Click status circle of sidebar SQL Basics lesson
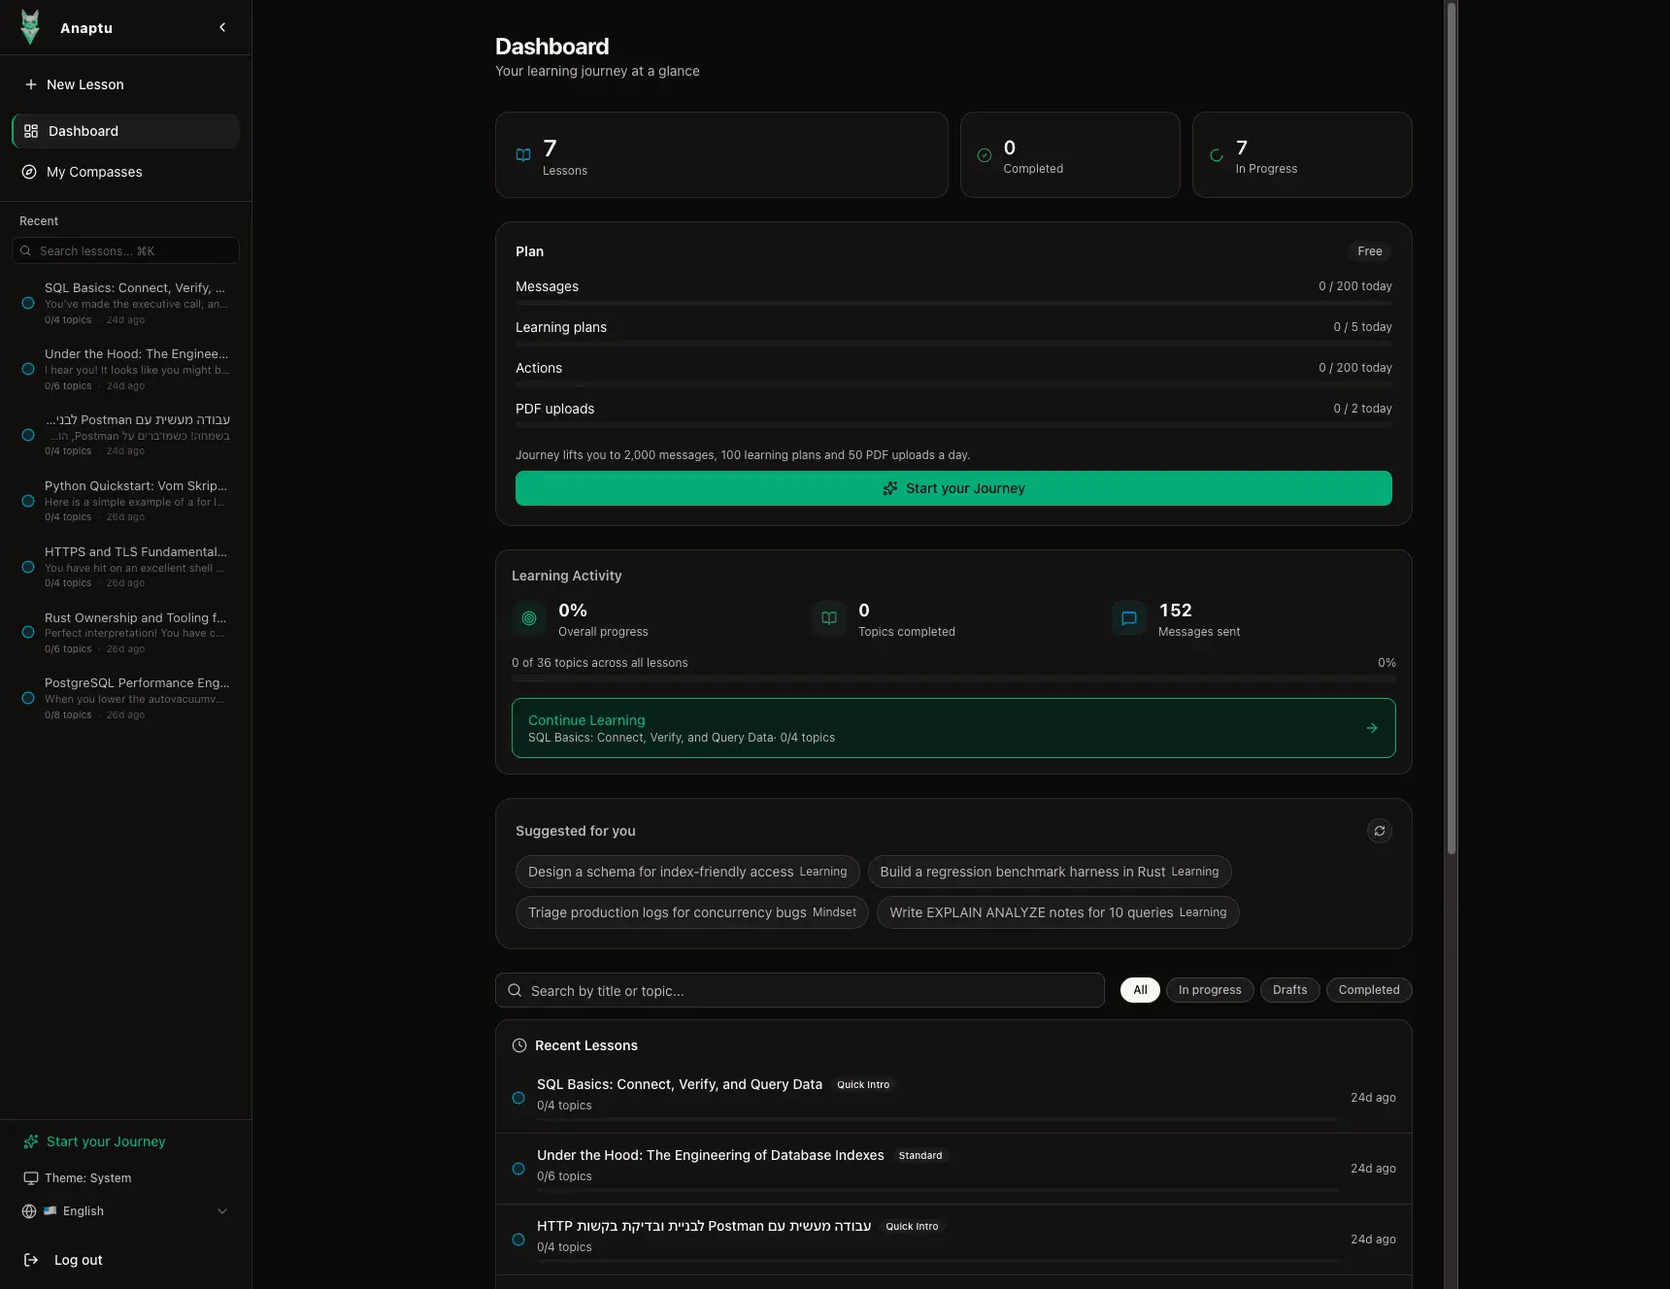Screen dimensions: 1670x1289 coord(28,303)
